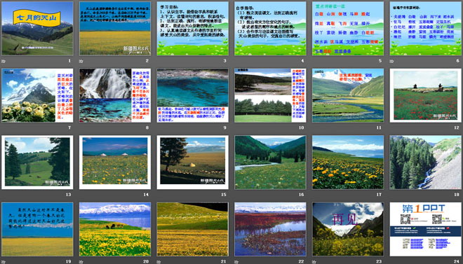Click slide number 18 label

point(457,195)
